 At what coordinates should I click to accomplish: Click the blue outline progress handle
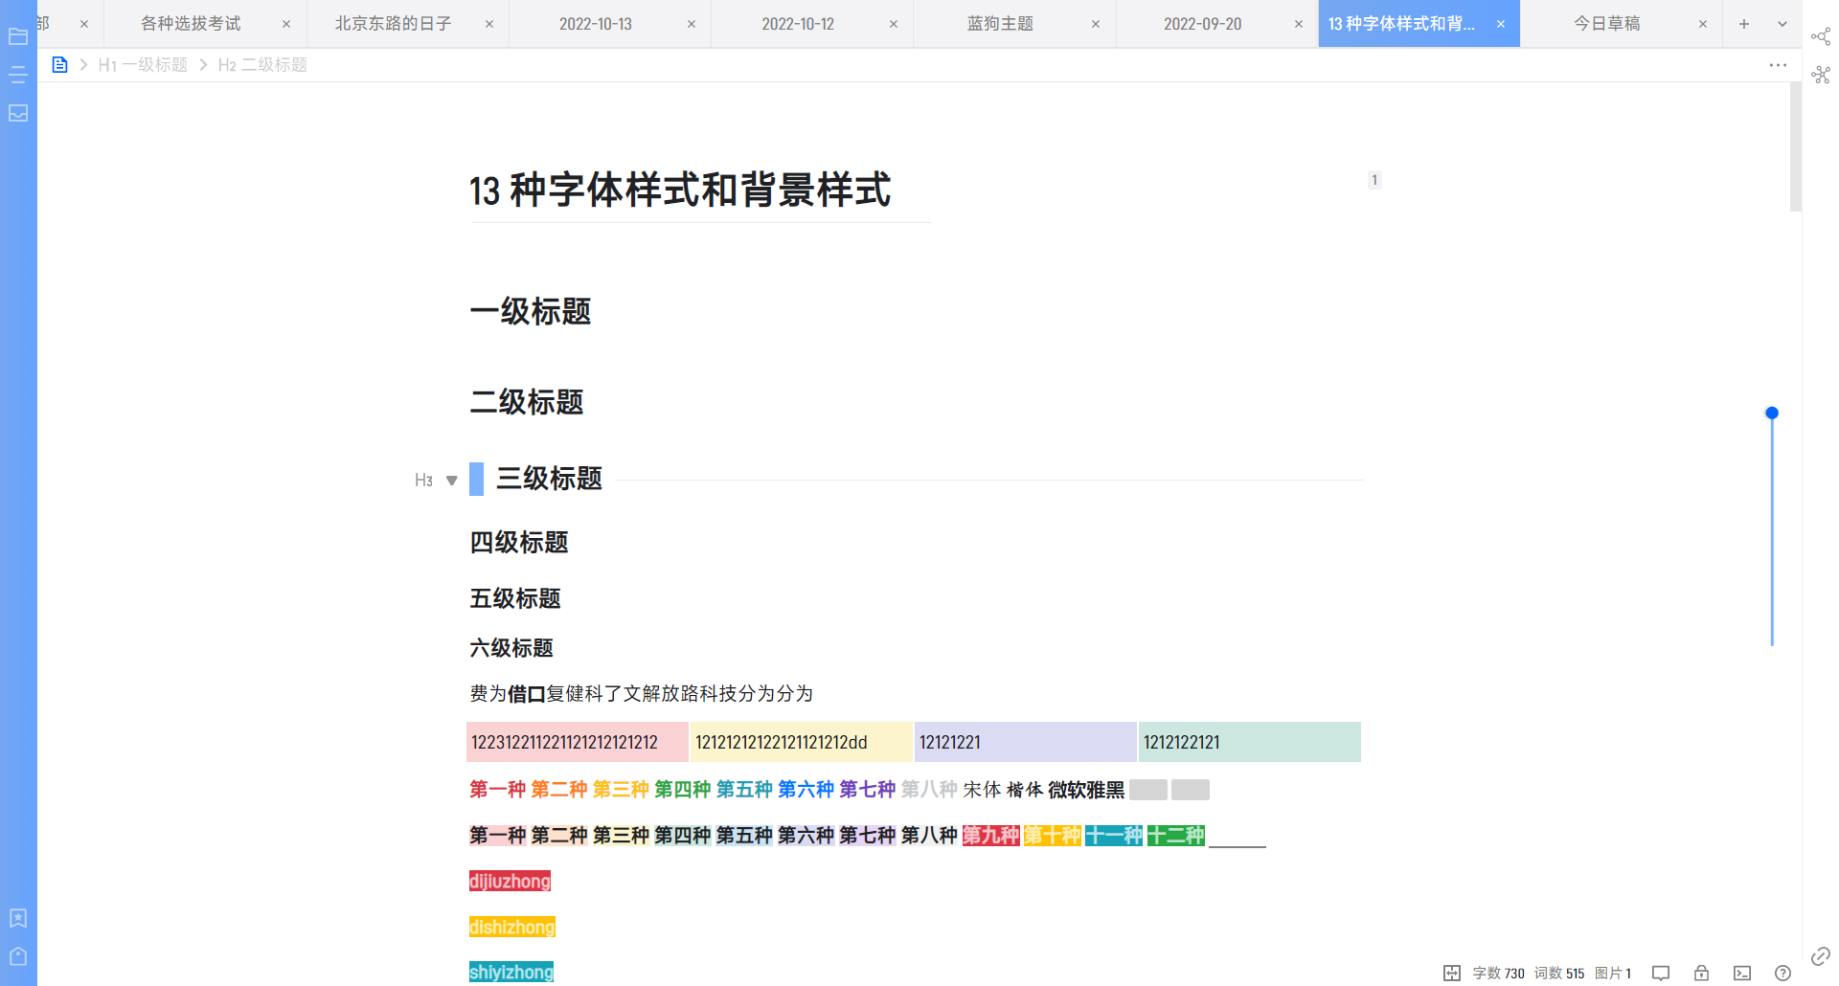coord(1772,413)
